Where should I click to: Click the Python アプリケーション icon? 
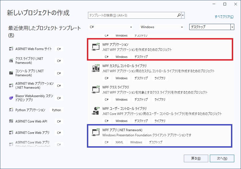click(11, 110)
